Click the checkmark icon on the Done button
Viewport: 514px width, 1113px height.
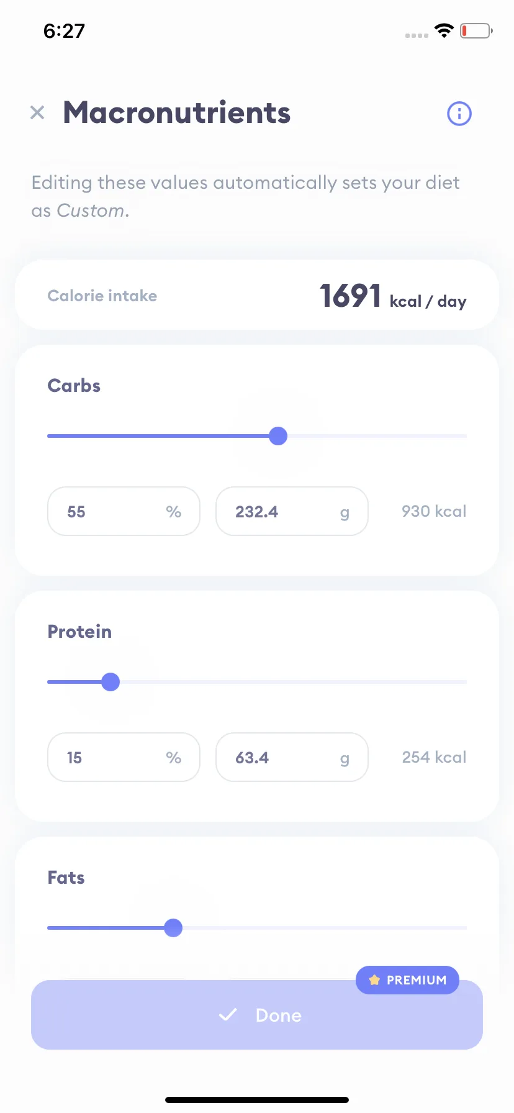point(228,1015)
